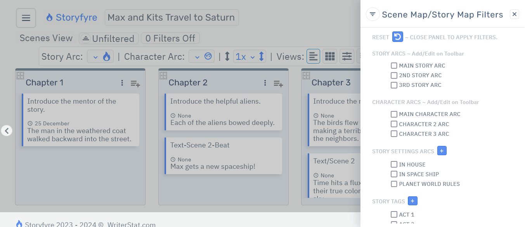Screen dimensions: 525x227
Task: Select the list view icon next to Views
Action: pyautogui.click(x=314, y=56)
